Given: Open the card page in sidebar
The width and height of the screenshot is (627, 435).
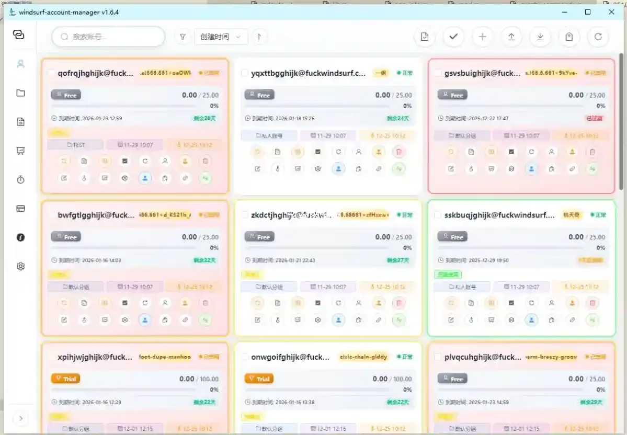Looking at the screenshot, I should [x=21, y=208].
